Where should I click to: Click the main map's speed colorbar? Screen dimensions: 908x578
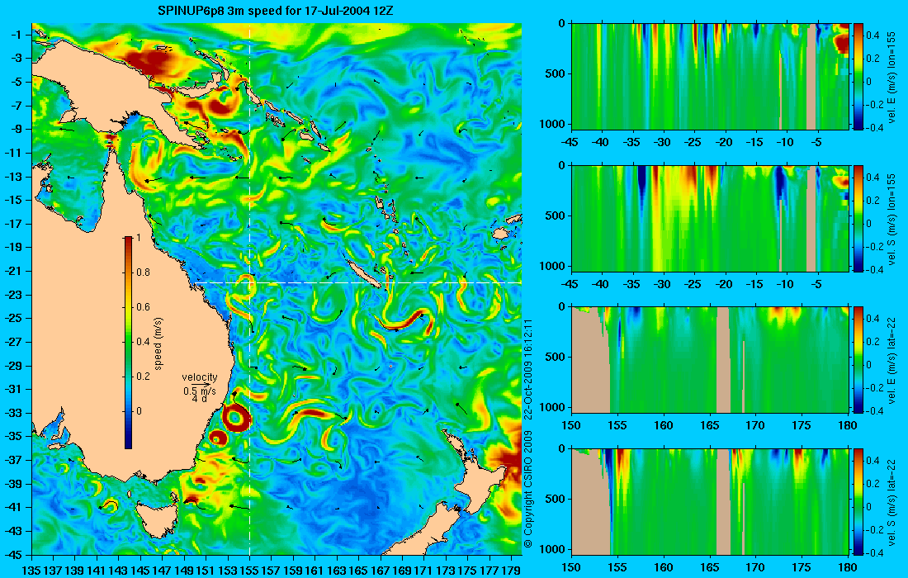(x=128, y=343)
